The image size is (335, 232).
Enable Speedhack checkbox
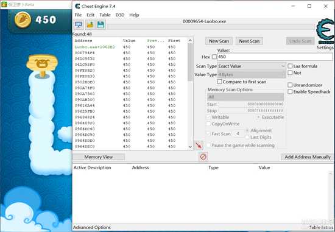coord(290,92)
